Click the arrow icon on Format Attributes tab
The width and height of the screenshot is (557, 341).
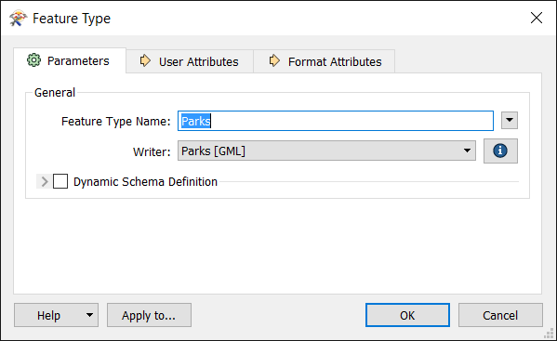[x=274, y=60]
